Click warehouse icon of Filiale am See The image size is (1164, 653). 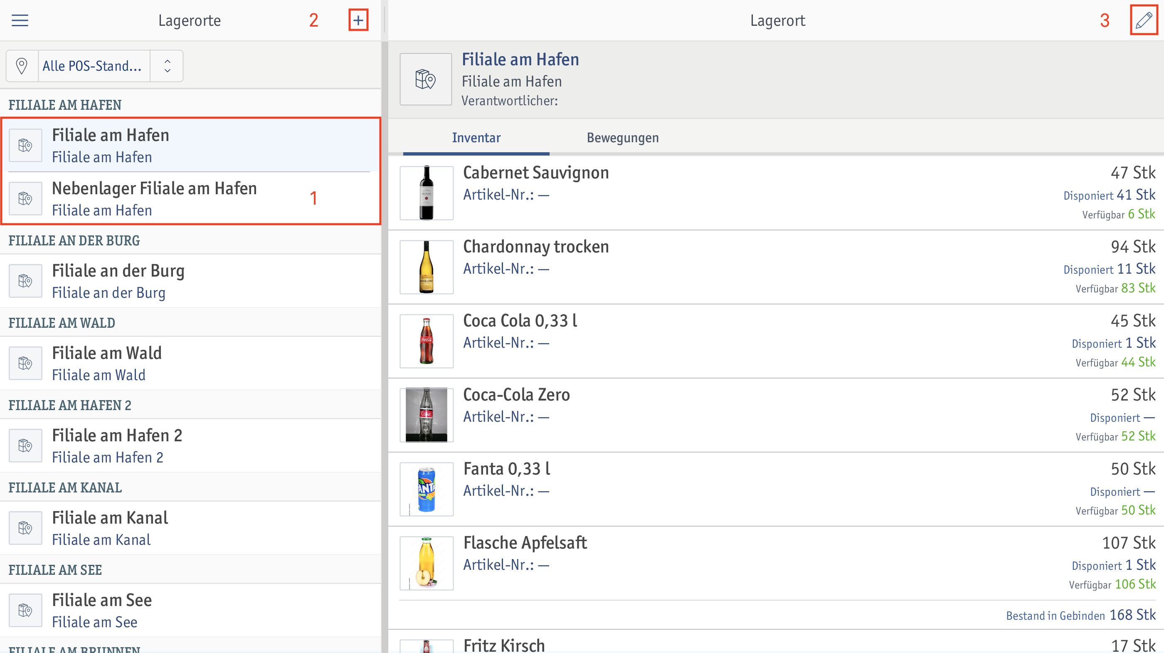click(25, 610)
